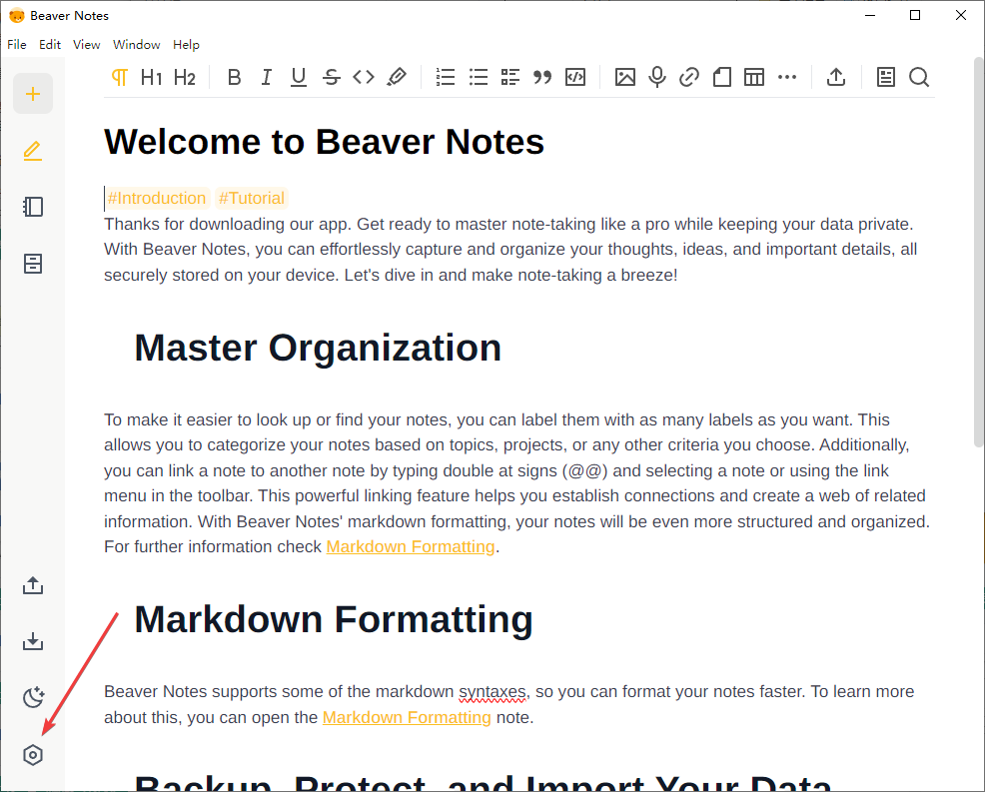
Task: Toggle inline code formatting
Action: (x=364, y=77)
